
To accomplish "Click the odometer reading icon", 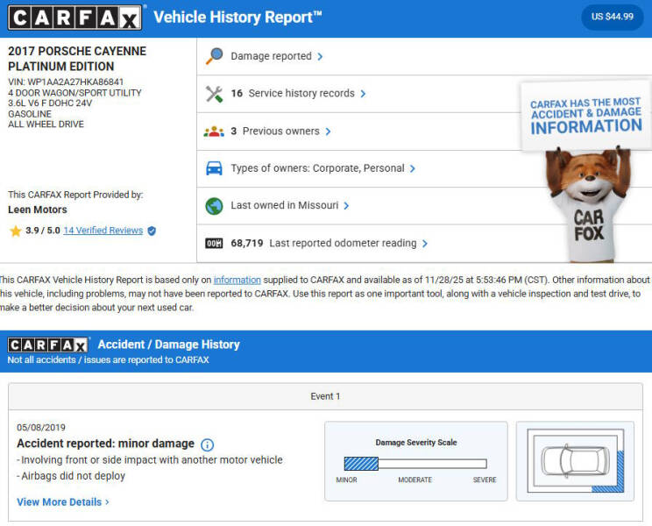I will point(214,244).
